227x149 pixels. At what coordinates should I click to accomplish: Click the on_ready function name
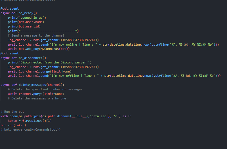pos(26,13)
